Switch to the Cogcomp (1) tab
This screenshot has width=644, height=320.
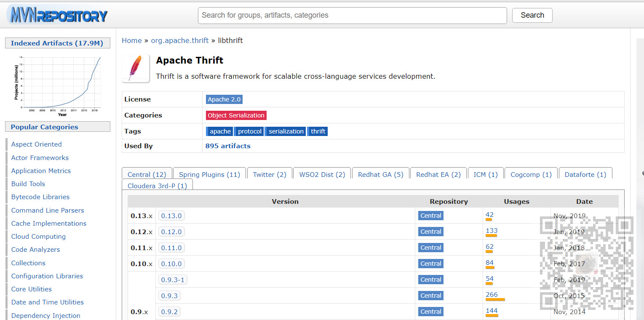(x=531, y=174)
